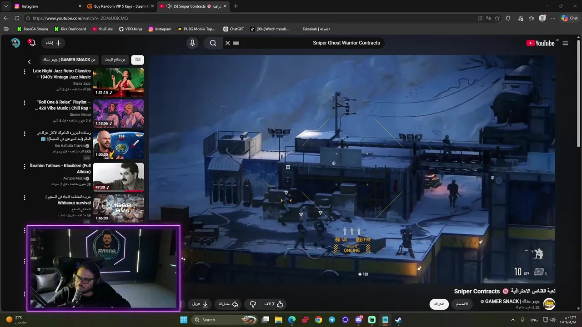
Task: Open the Roll One & Relax playlist thumbnail
Action: pyautogui.click(x=119, y=114)
